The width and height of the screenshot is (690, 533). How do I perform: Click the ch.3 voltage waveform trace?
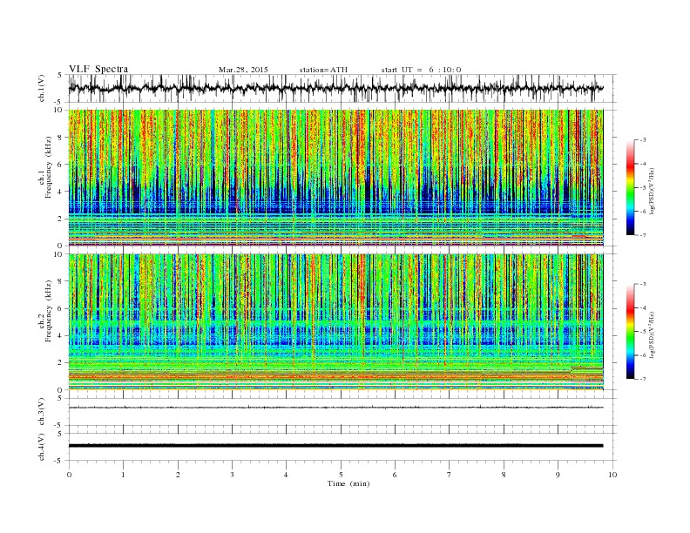pos(335,408)
